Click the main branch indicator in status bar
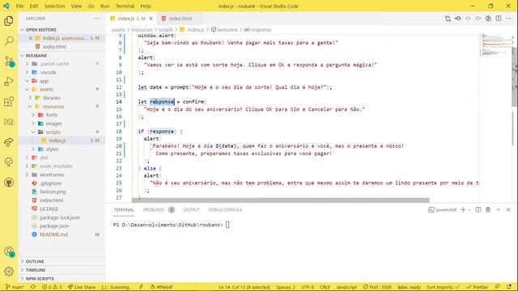Screen dimensions: 518x291 click(15, 287)
